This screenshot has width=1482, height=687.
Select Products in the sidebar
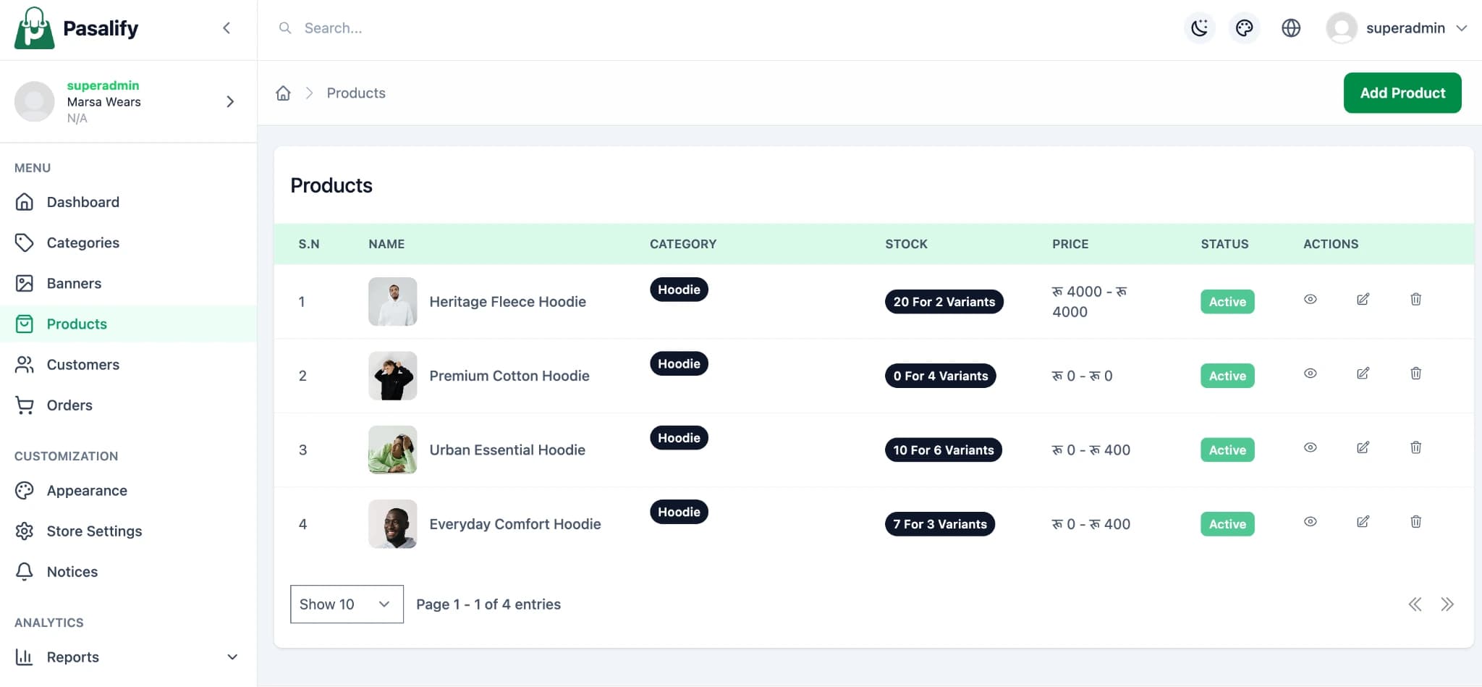tap(128, 324)
